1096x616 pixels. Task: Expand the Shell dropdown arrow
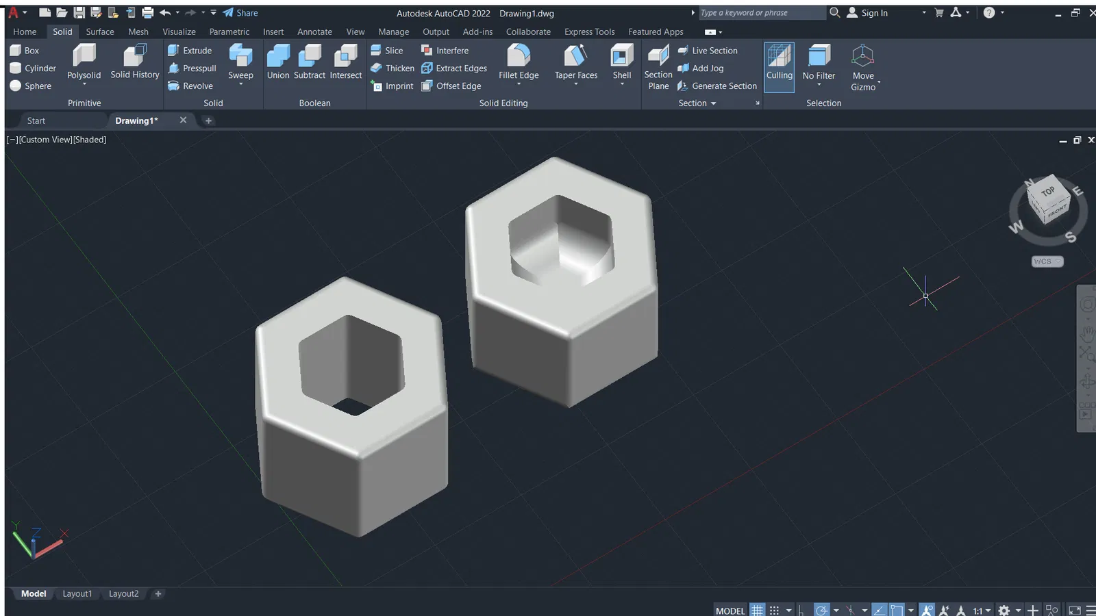622,84
